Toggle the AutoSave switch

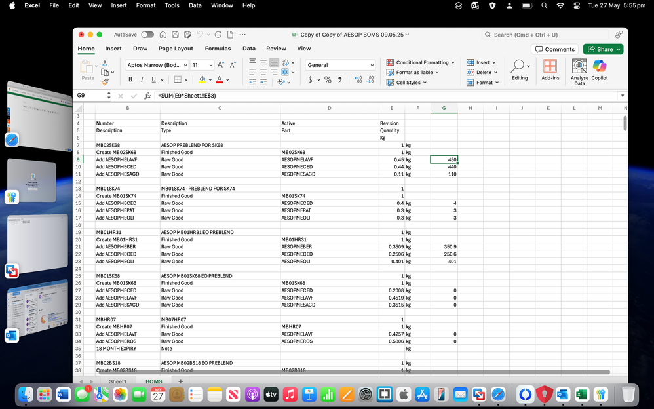(x=147, y=35)
